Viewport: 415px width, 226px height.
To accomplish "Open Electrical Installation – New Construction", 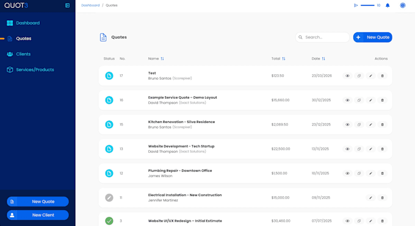I will pos(185,195).
